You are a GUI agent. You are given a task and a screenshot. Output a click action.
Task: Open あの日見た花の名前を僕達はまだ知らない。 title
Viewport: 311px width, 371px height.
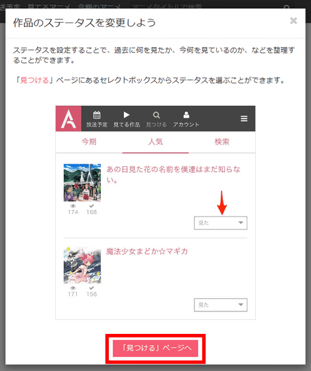coord(173,175)
